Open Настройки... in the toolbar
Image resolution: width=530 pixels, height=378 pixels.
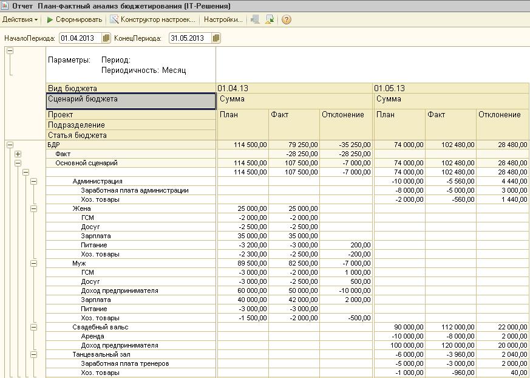coord(223,19)
